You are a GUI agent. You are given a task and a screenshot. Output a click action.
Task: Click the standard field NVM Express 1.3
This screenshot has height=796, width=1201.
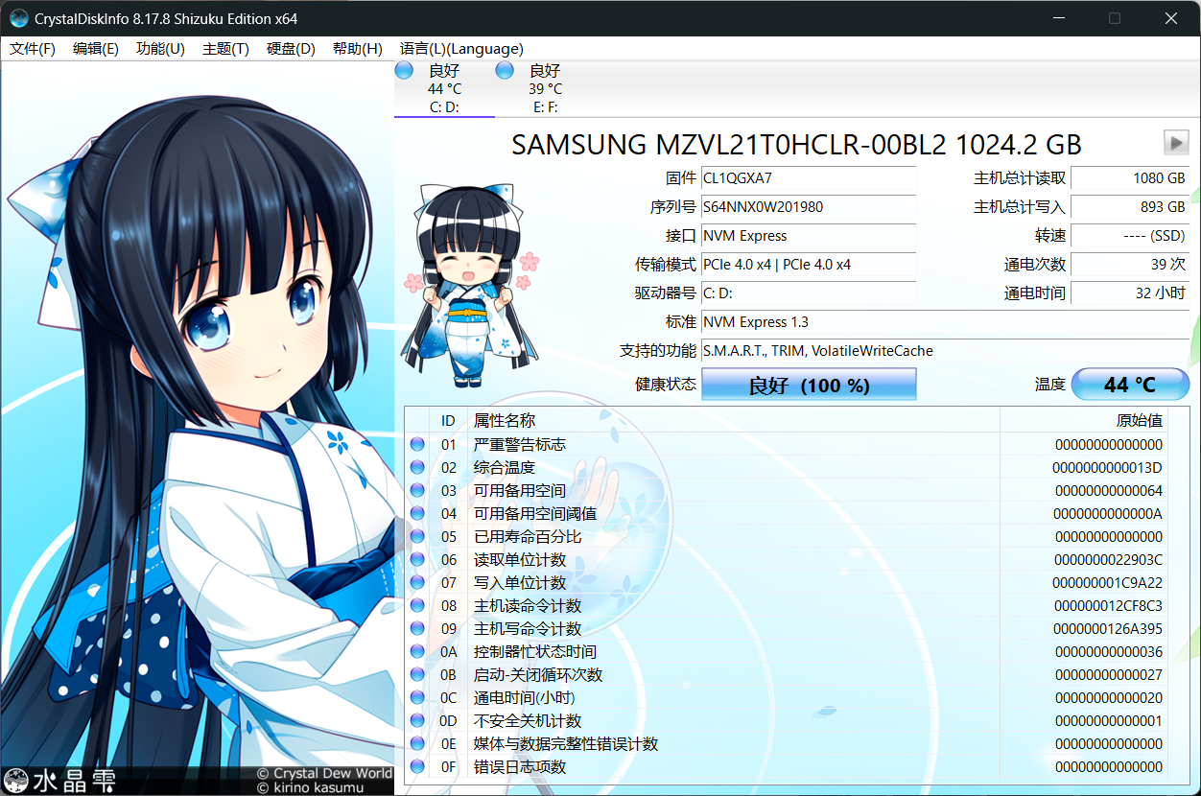(x=945, y=322)
